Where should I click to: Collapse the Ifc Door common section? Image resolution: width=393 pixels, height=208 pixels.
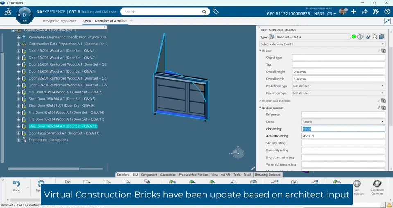[x=260, y=108]
